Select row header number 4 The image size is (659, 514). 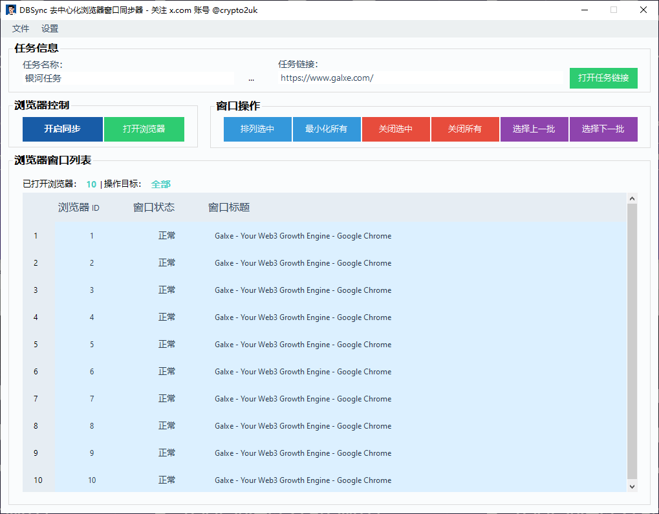coord(36,317)
